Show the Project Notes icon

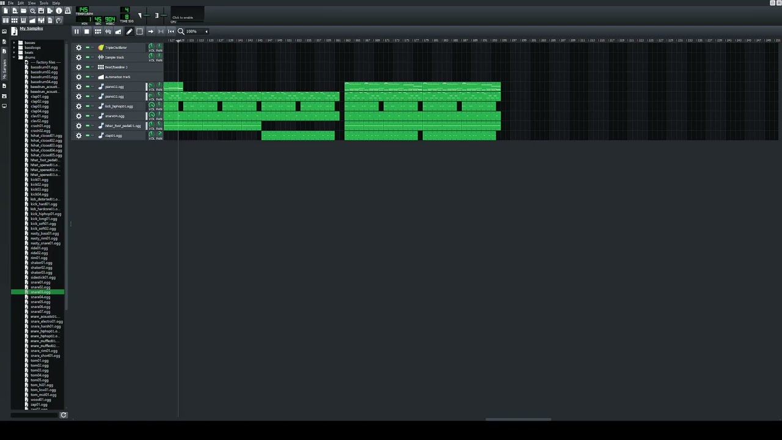(x=50, y=20)
